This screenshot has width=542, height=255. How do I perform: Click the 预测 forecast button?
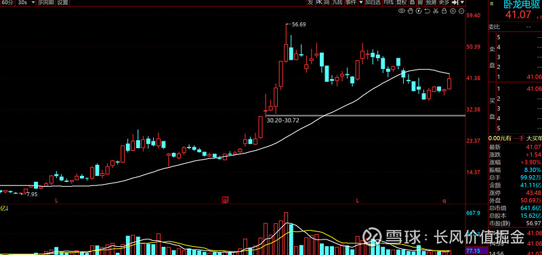point(431,3)
